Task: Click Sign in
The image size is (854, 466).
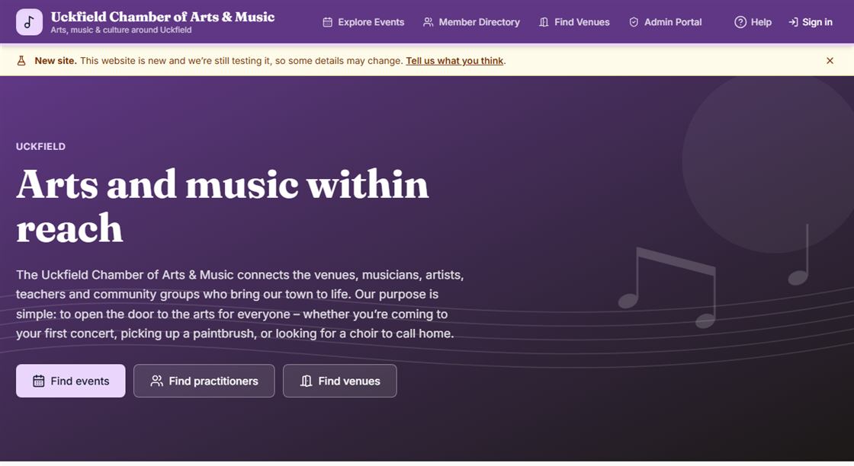Action: click(x=811, y=22)
